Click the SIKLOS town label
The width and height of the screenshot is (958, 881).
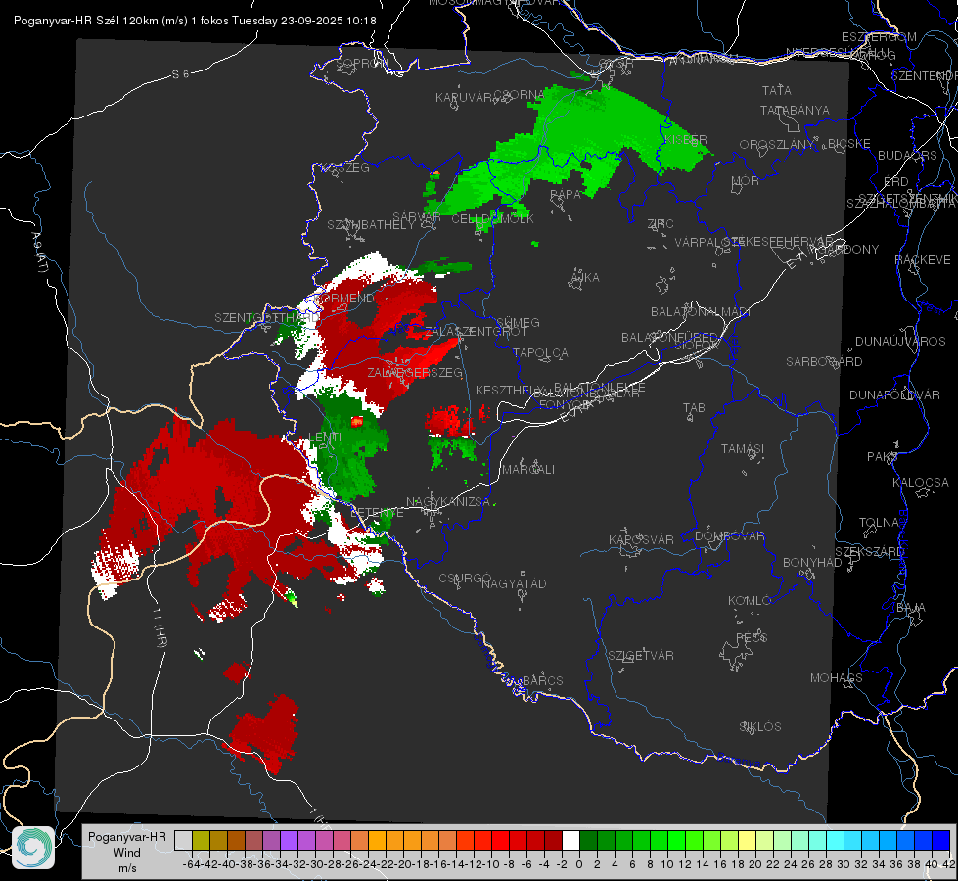(760, 727)
